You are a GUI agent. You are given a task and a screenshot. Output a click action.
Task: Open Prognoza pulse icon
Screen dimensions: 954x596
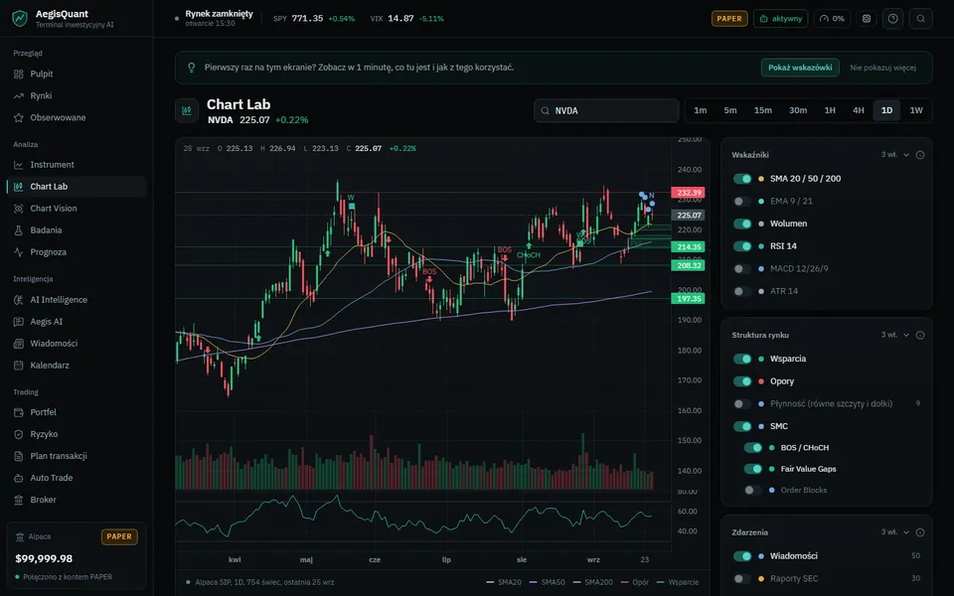(x=18, y=252)
